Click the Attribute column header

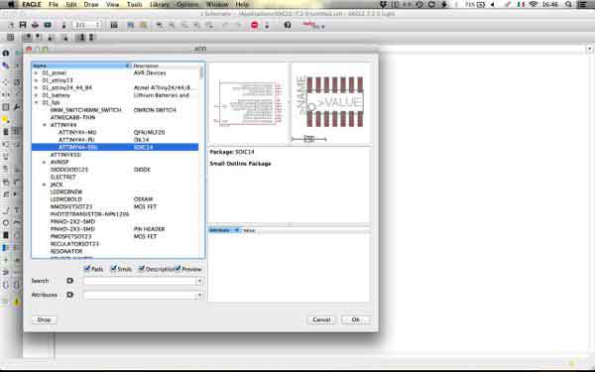[224, 230]
